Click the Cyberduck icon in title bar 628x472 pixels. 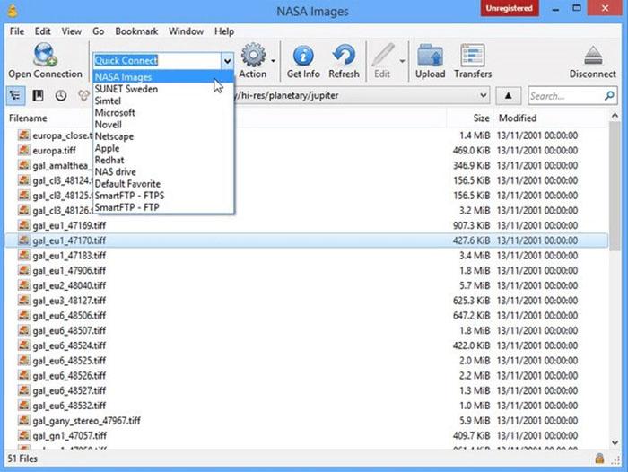[x=13, y=11]
